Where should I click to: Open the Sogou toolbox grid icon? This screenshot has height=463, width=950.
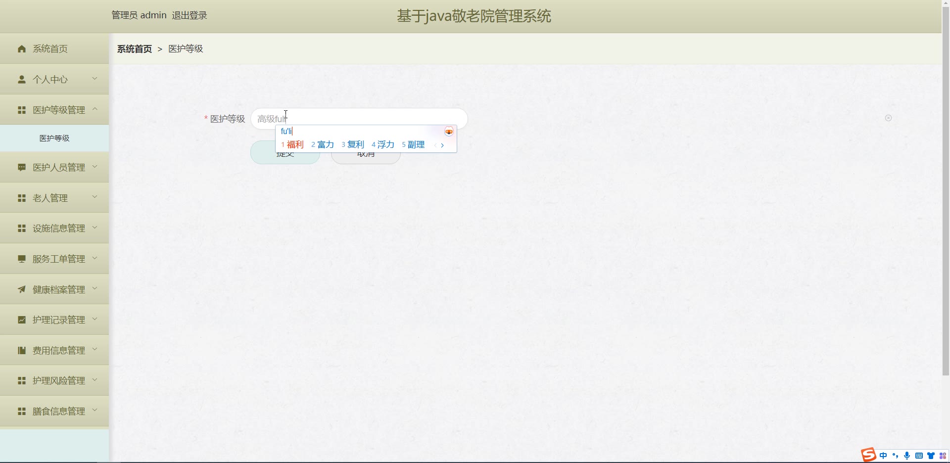point(943,456)
